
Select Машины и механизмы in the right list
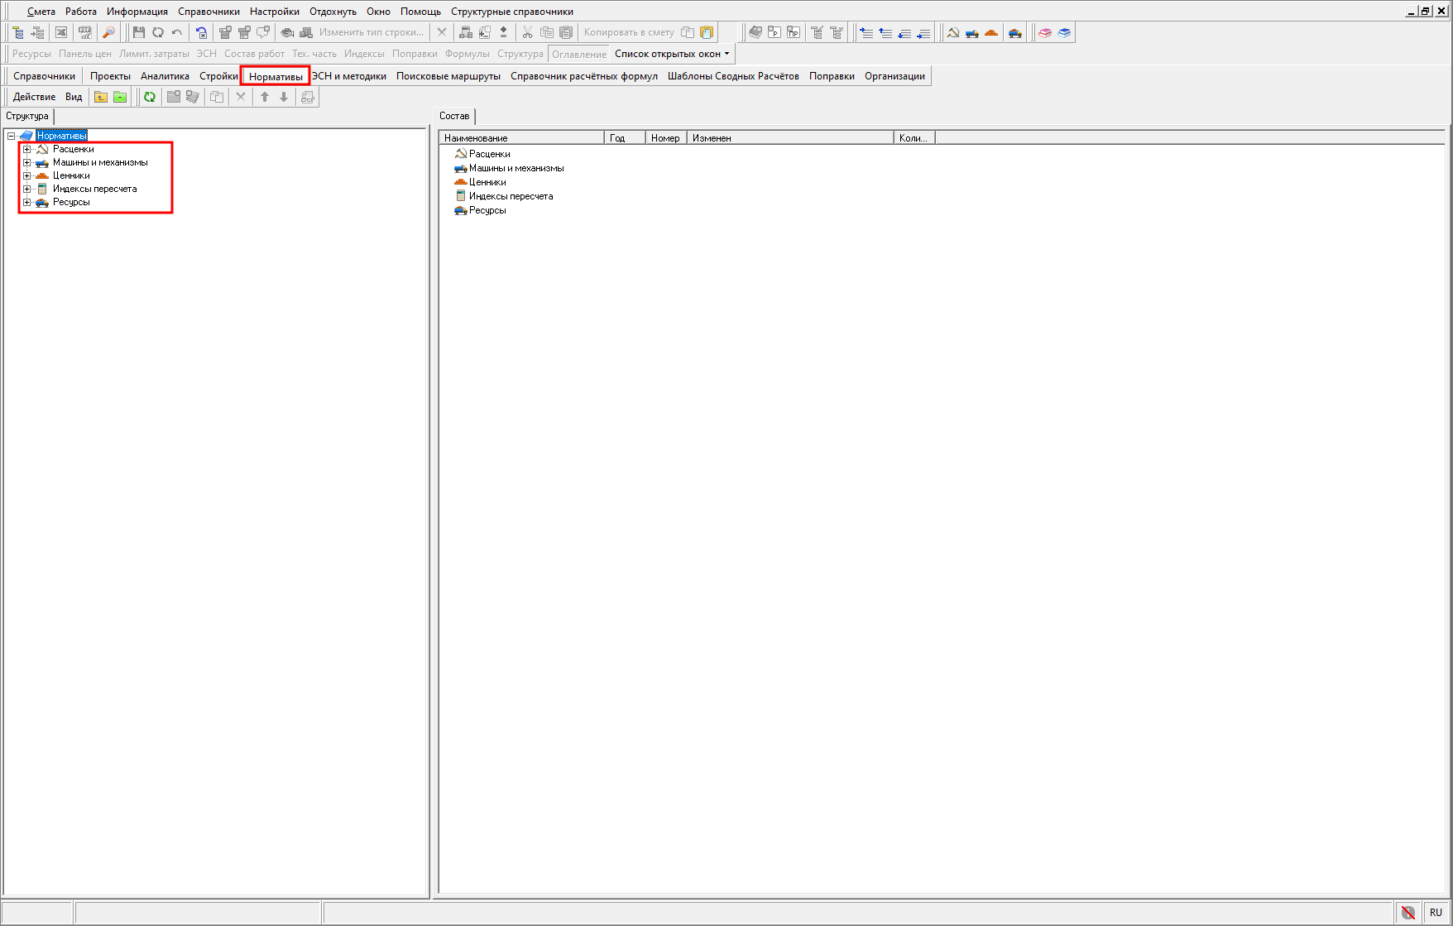(x=516, y=168)
